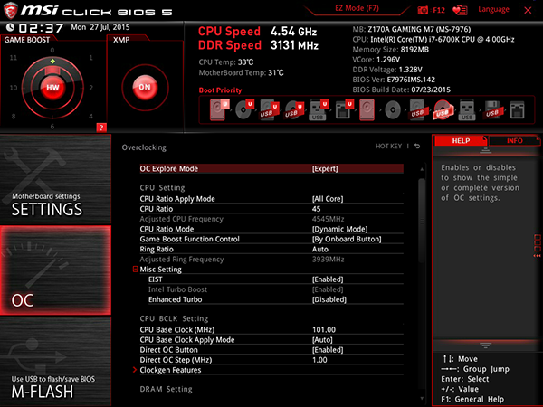
Task: Close the BIOS with the red X
Action: tap(528, 10)
